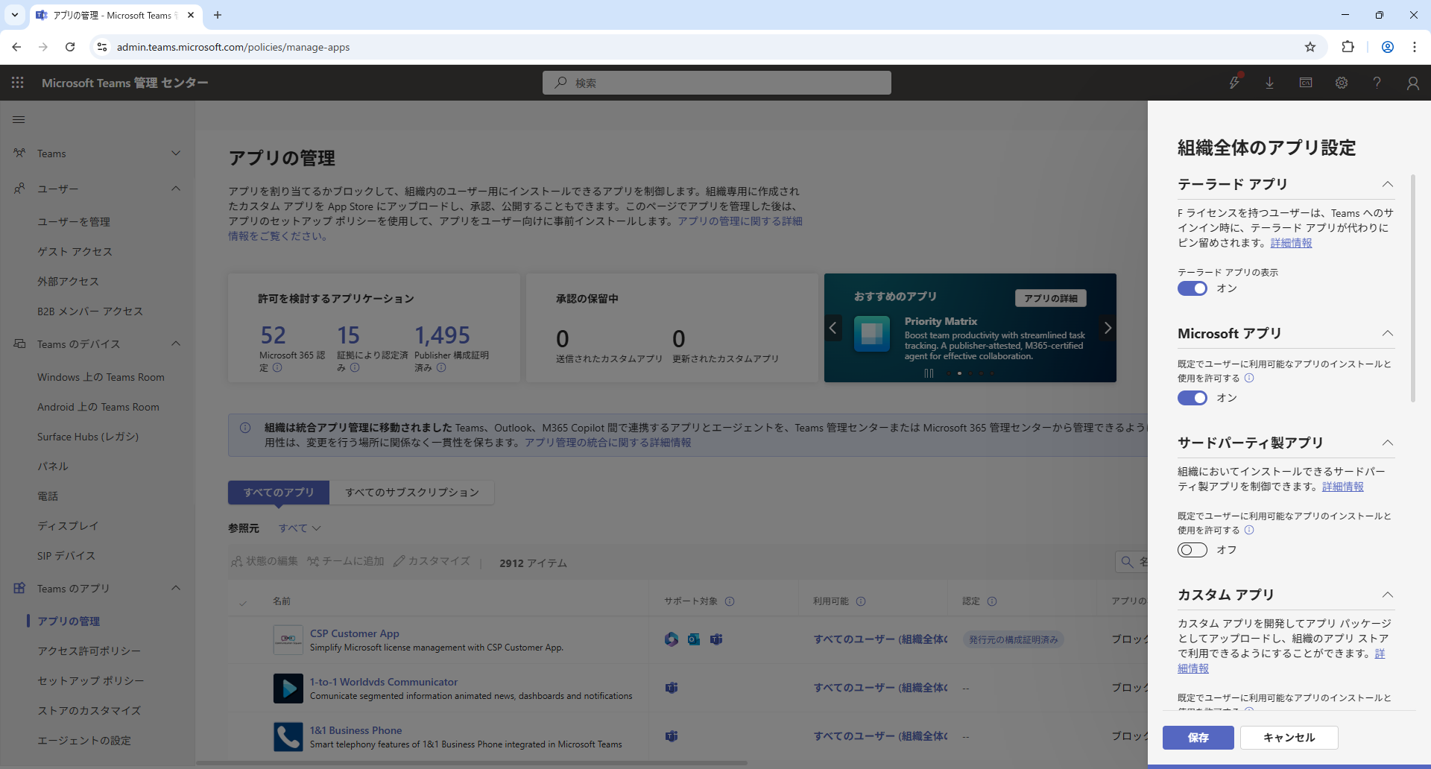Open the browser extensions puzzle icon
Image resolution: width=1431 pixels, height=769 pixels.
[1348, 47]
